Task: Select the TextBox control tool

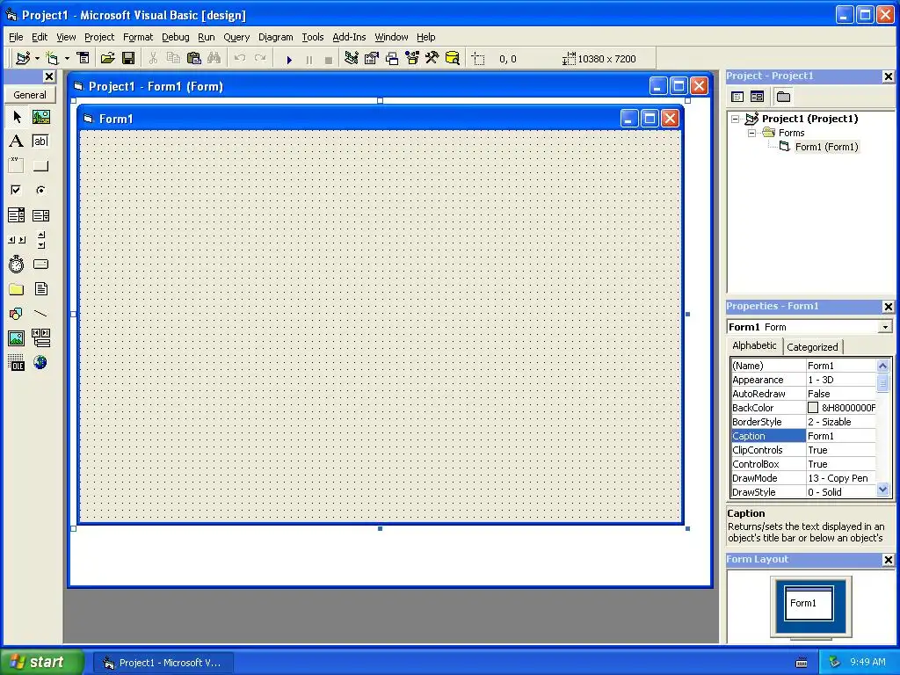Action: (x=40, y=142)
